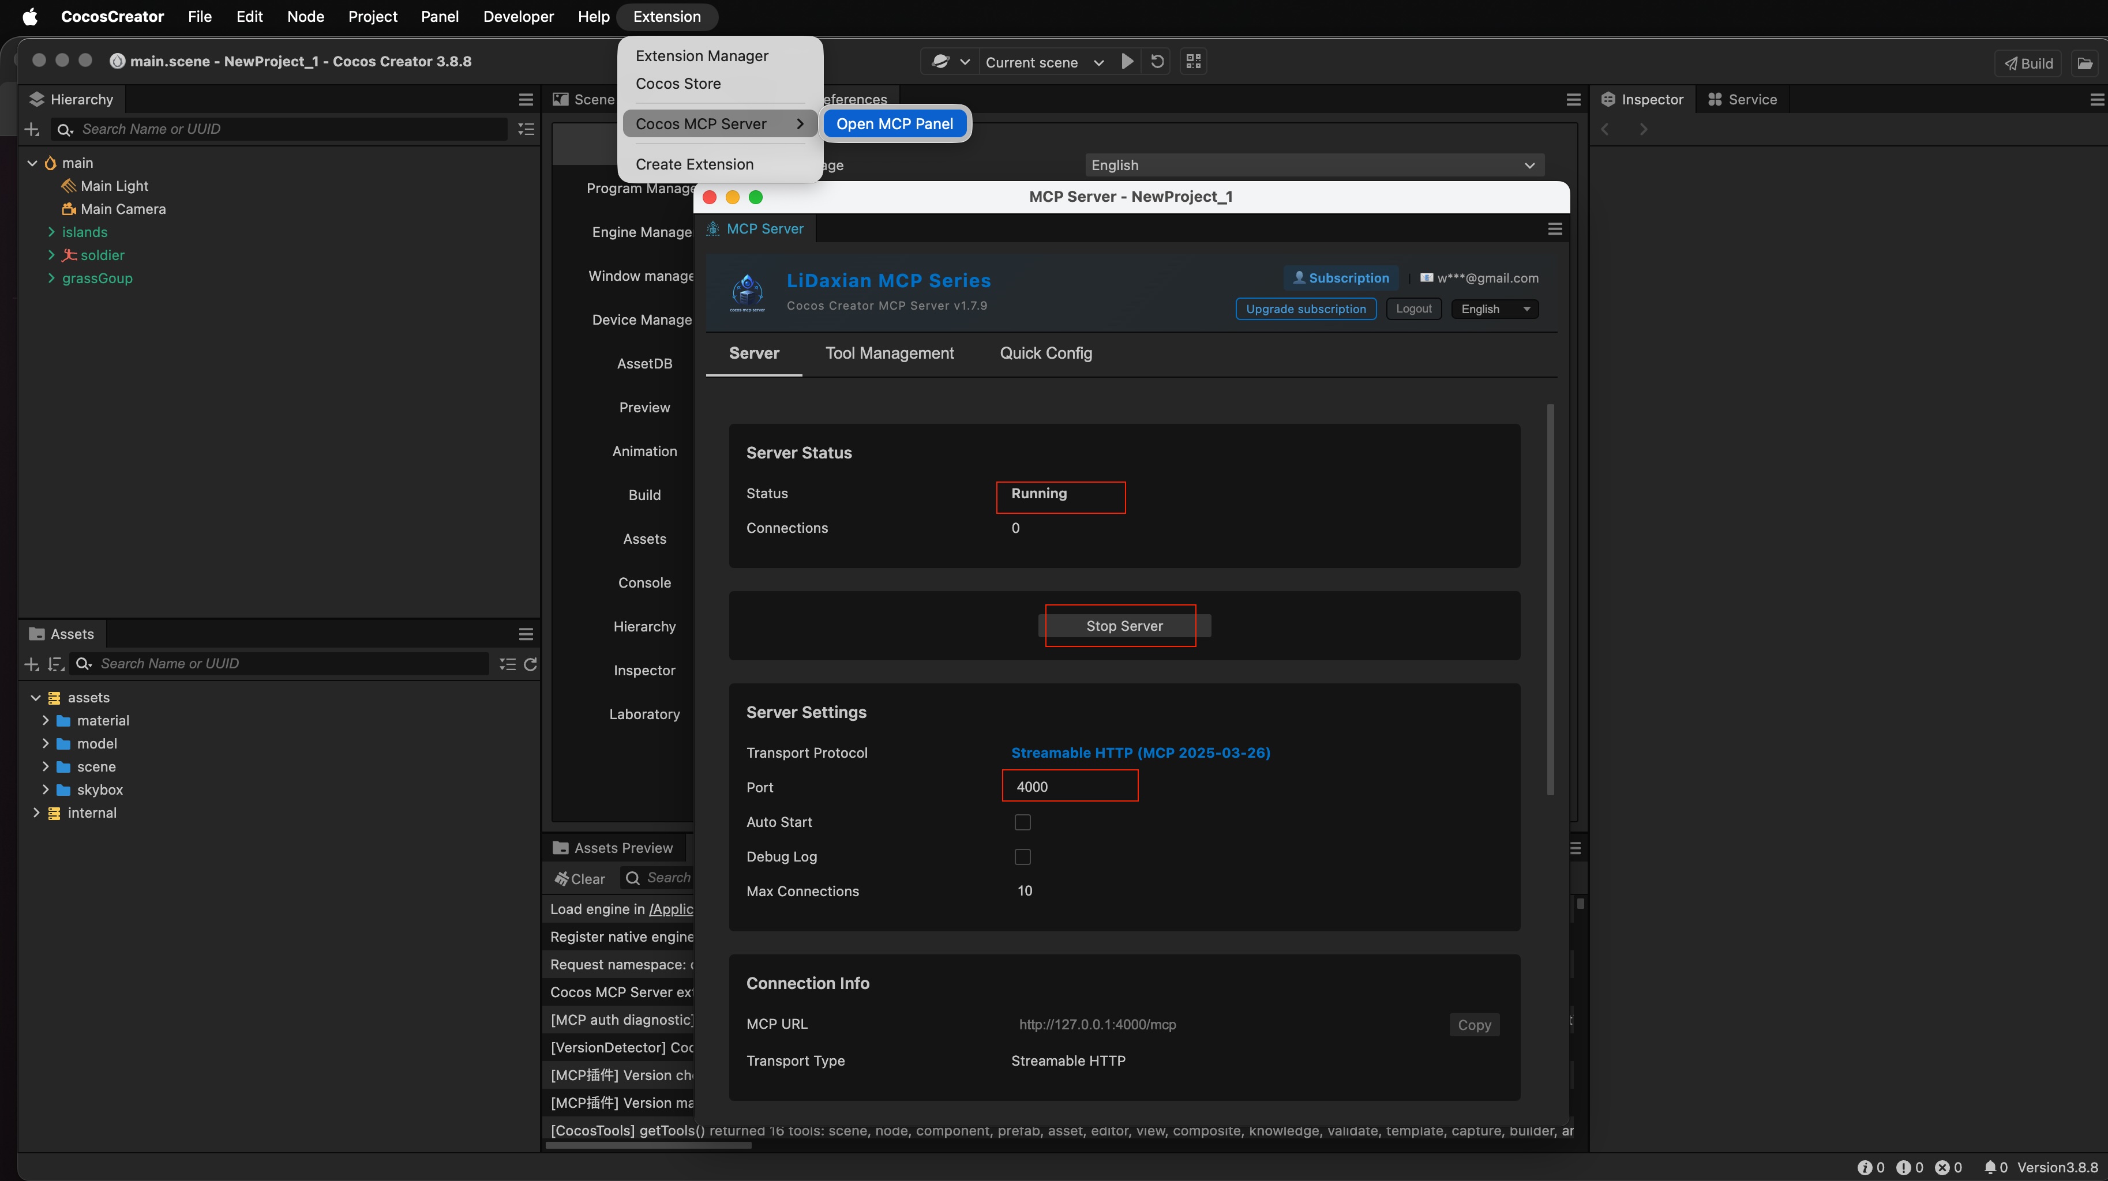Open the Hierarchy panel hamburger menu
Viewport: 2108px width, 1181px height.
tap(526, 100)
